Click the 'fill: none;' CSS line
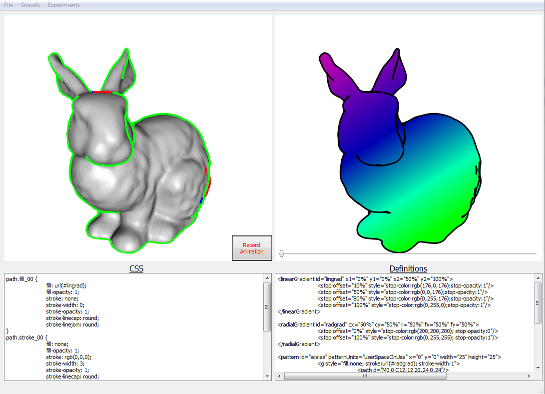The image size is (545, 394). coord(57,344)
